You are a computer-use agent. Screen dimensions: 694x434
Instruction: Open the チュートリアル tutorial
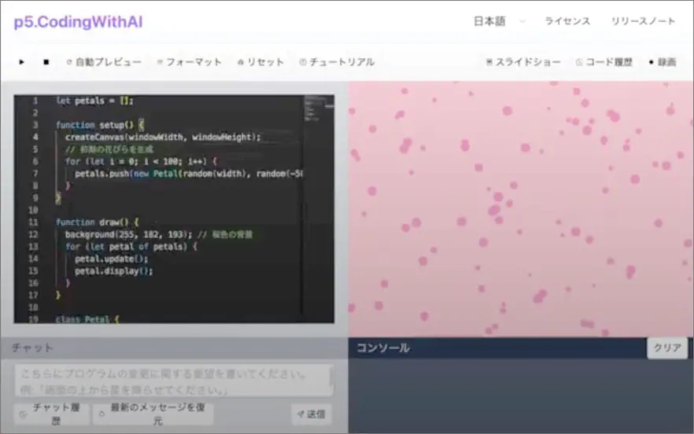tap(337, 62)
